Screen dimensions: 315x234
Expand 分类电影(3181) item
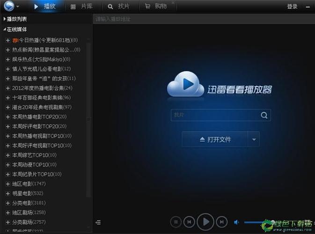coord(8,203)
